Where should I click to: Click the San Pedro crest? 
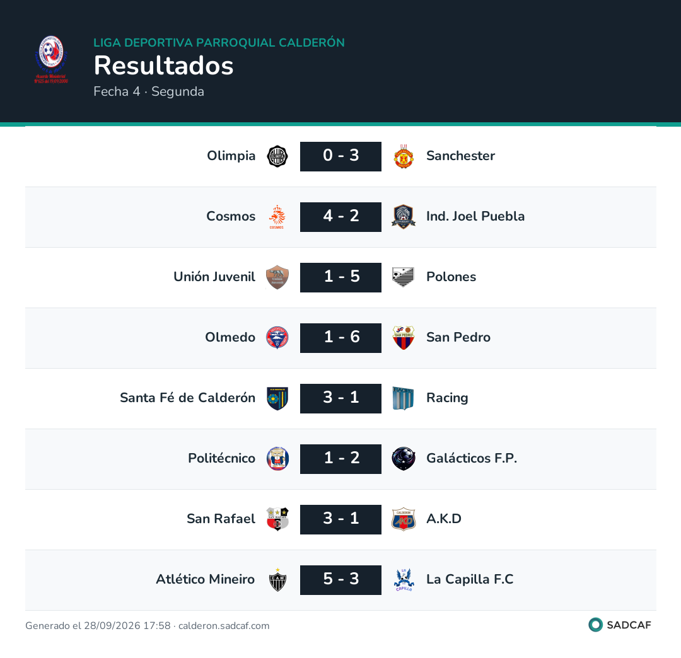[x=404, y=338]
